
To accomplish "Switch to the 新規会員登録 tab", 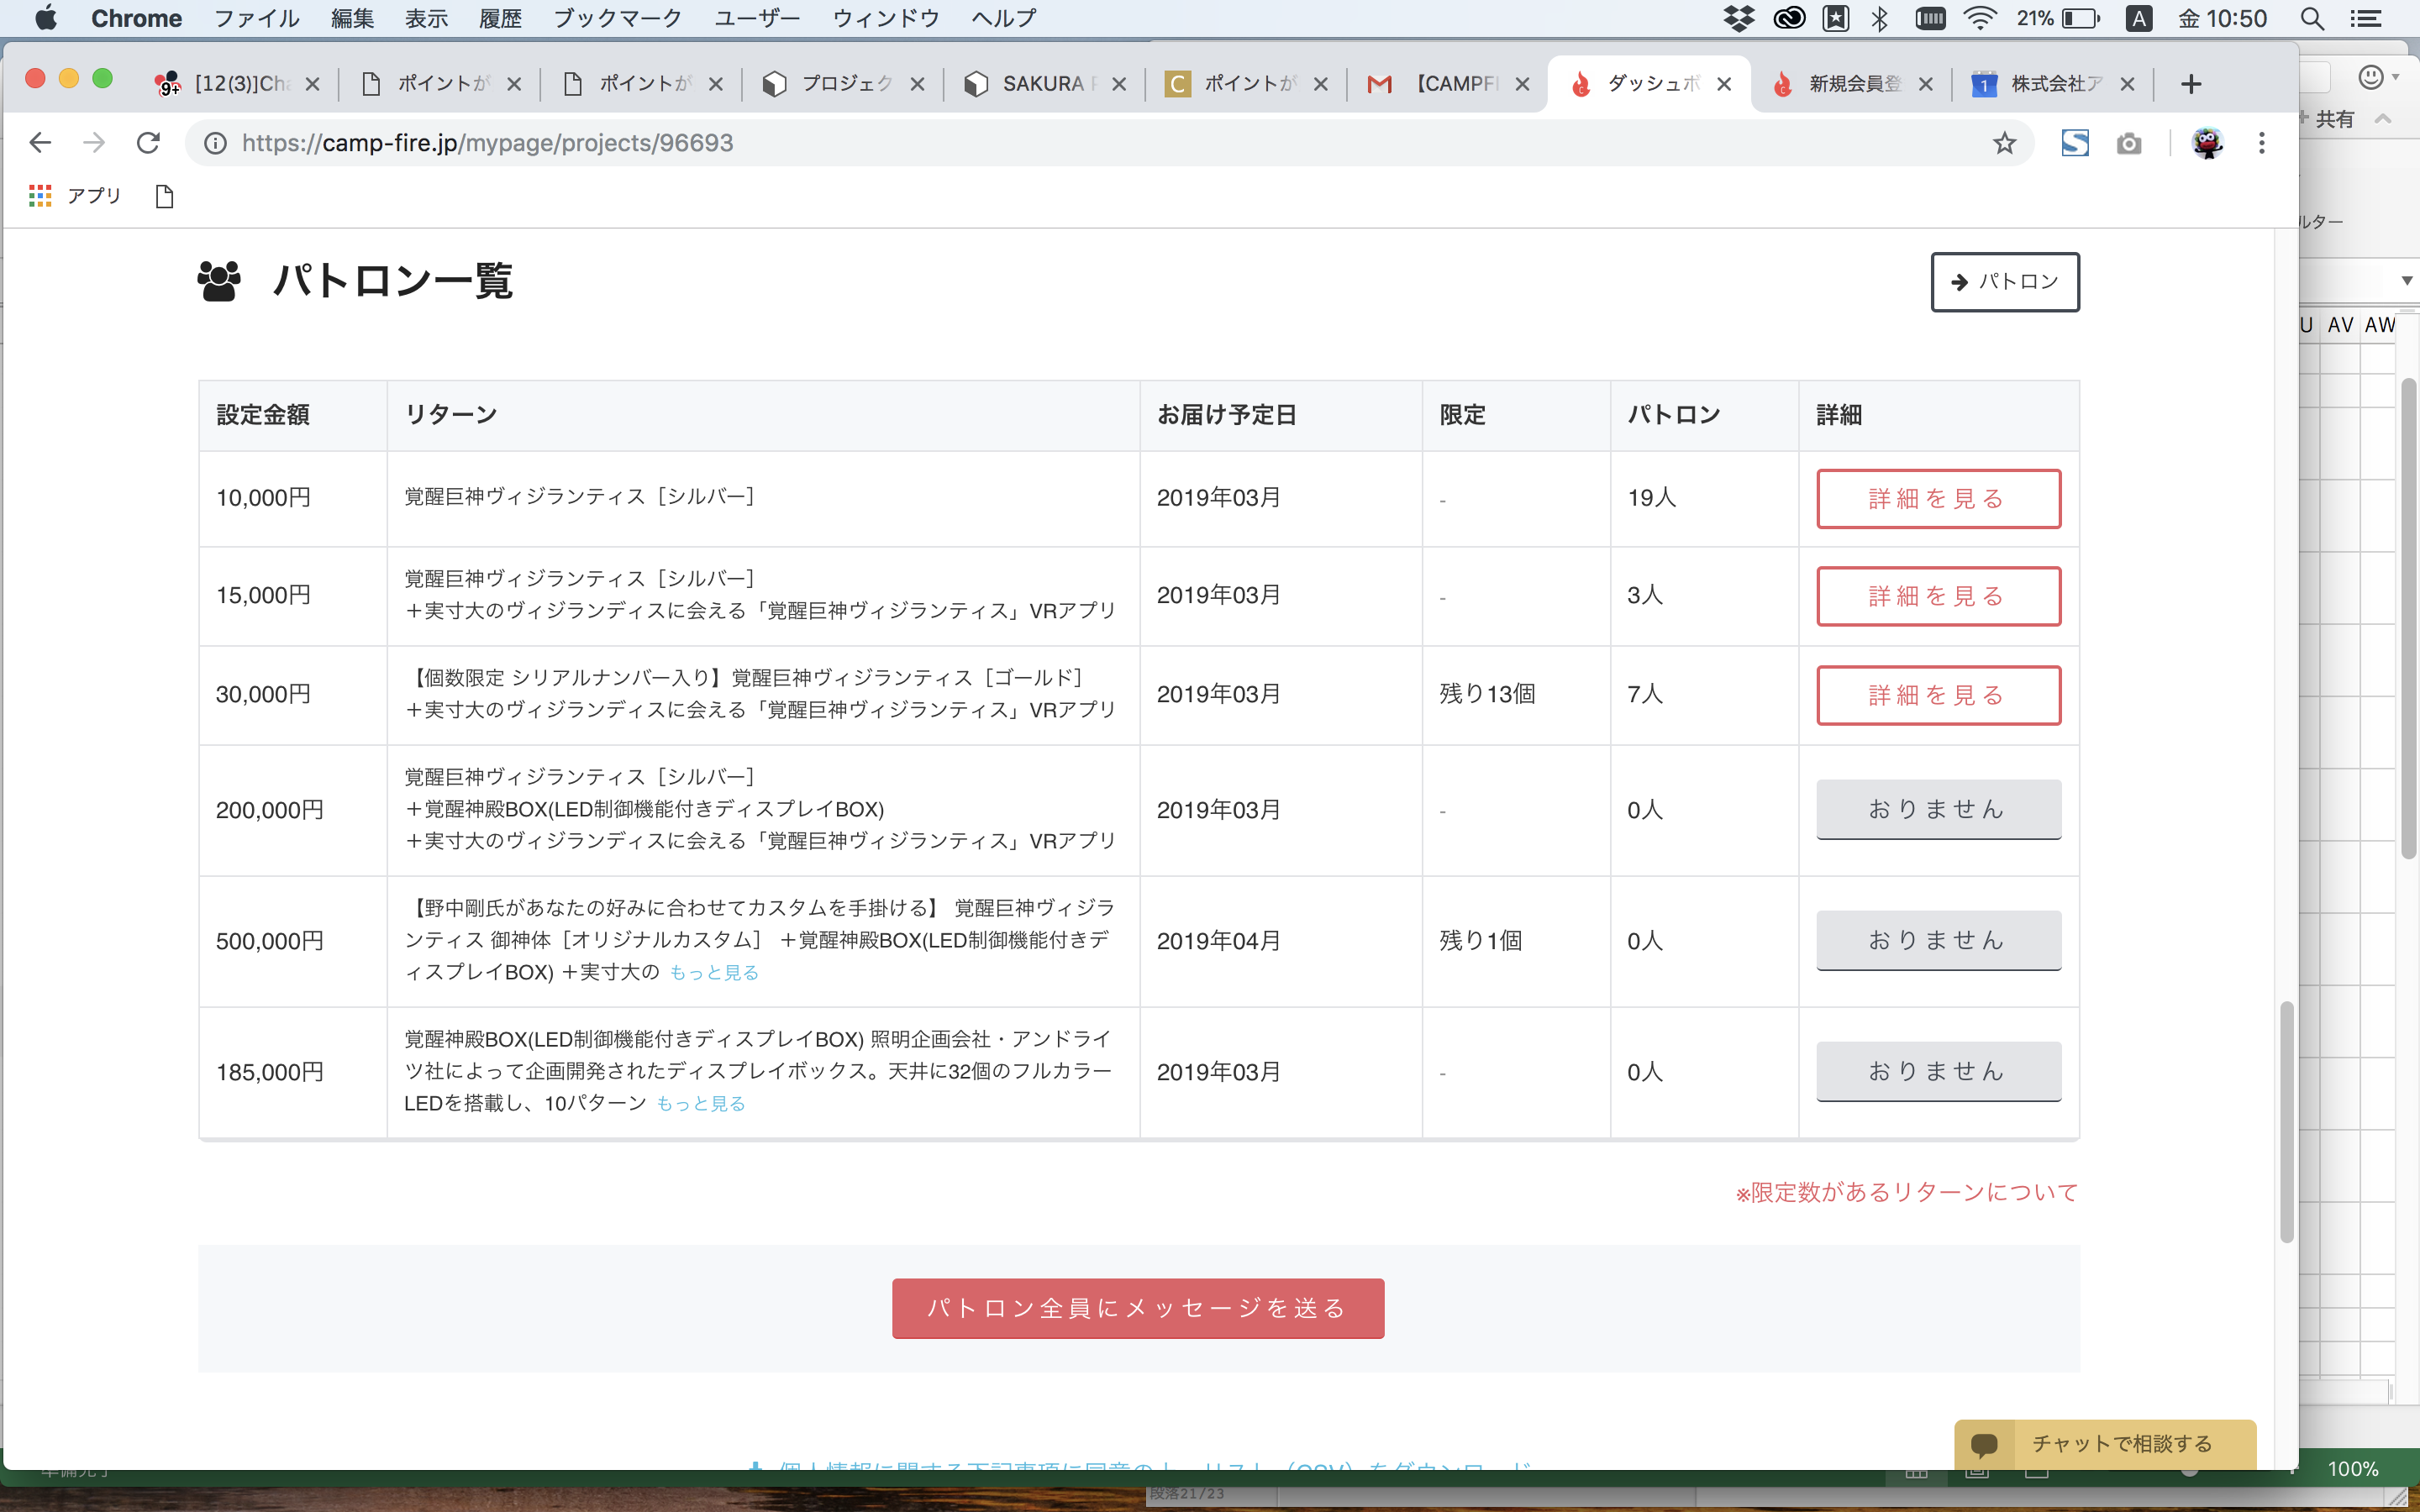I will (1850, 84).
